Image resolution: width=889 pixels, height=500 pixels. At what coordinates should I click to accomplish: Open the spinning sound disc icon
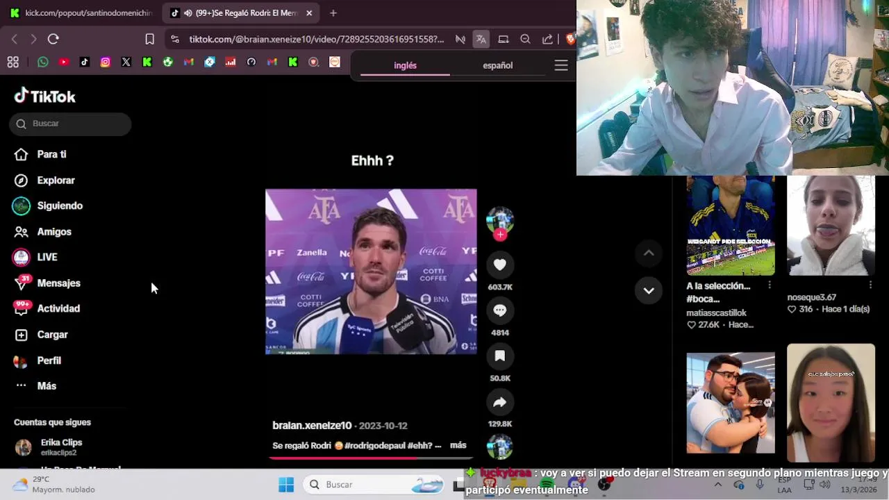pyautogui.click(x=499, y=447)
